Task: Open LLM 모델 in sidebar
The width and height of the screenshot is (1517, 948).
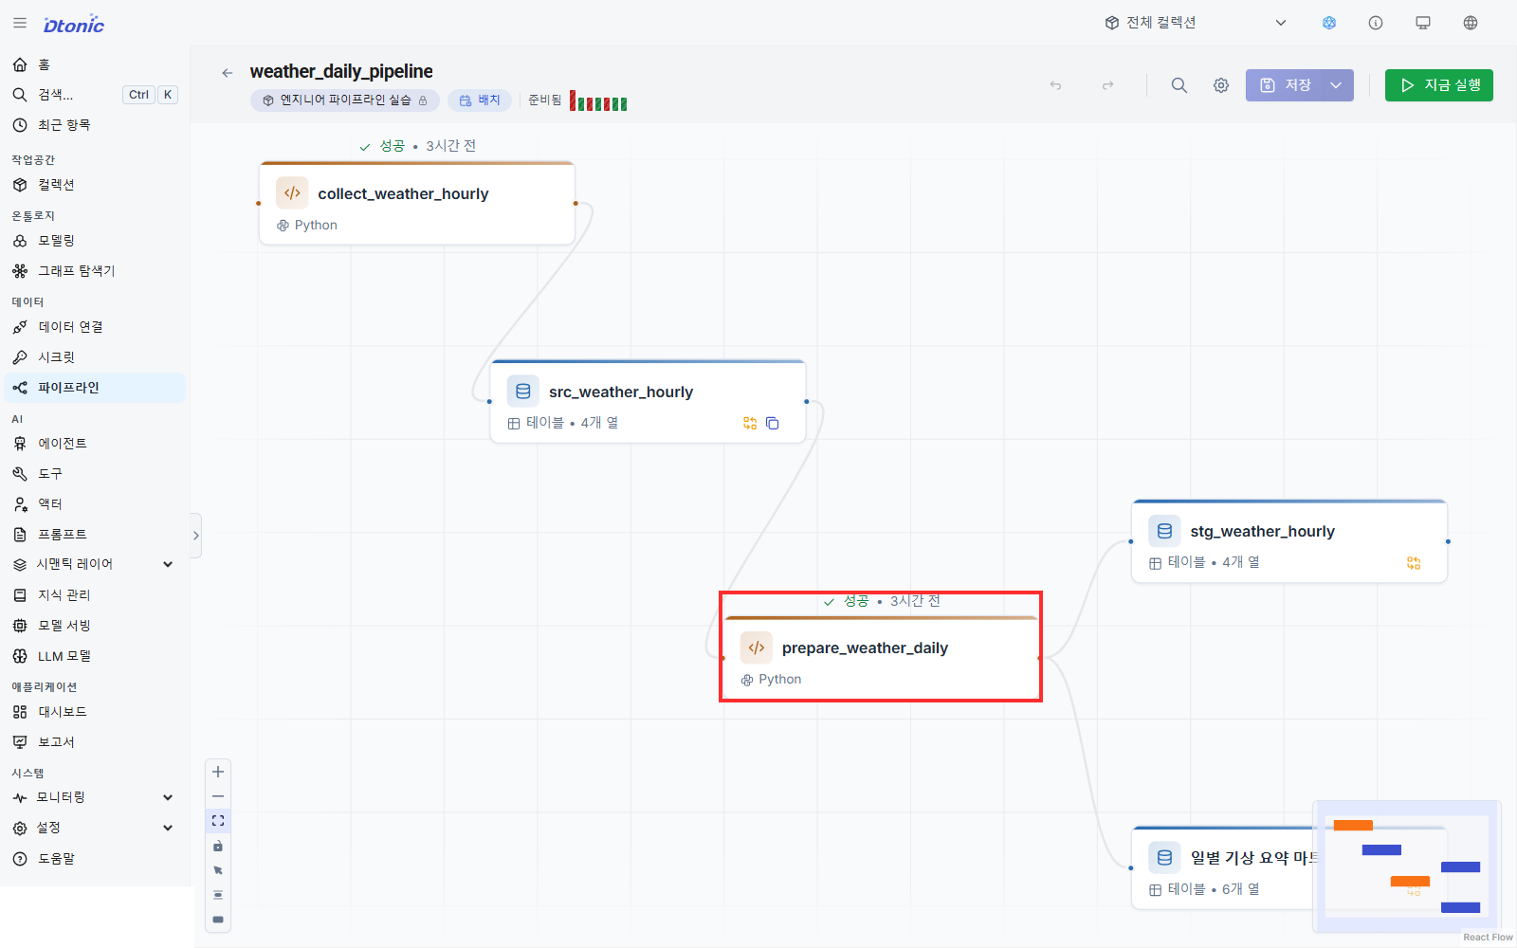Action: coord(95,656)
